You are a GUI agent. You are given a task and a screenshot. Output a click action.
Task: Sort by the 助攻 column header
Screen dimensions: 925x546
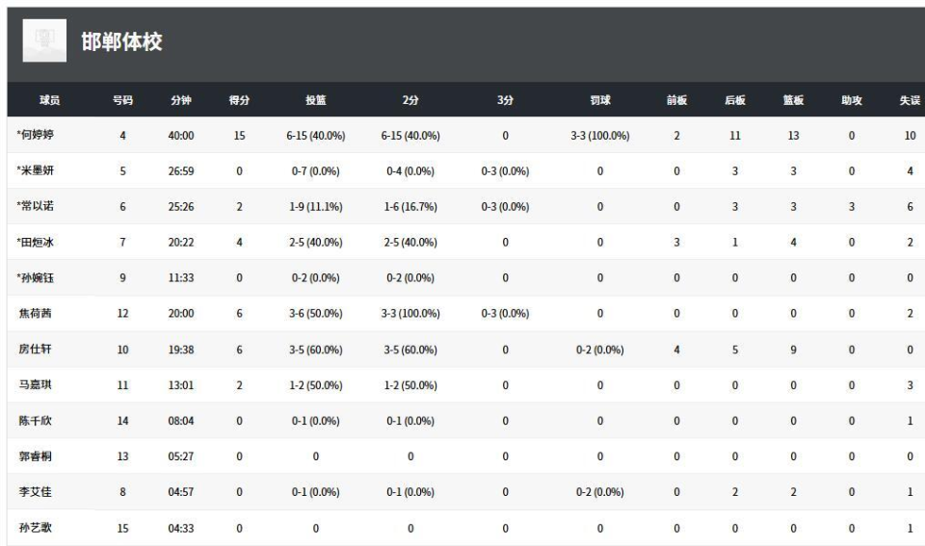[851, 100]
